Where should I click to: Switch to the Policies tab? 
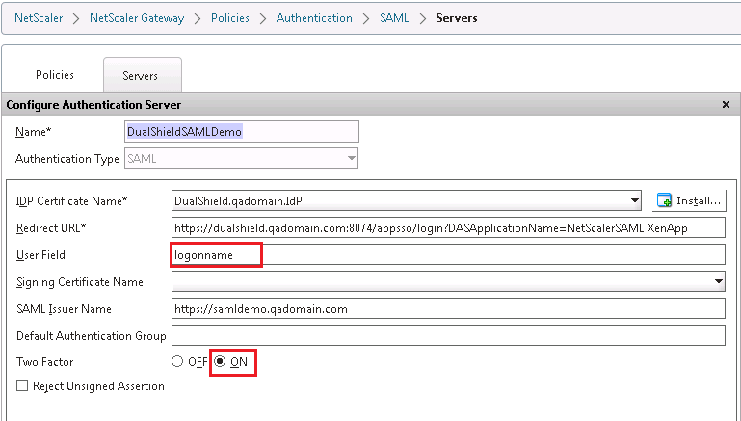(55, 75)
